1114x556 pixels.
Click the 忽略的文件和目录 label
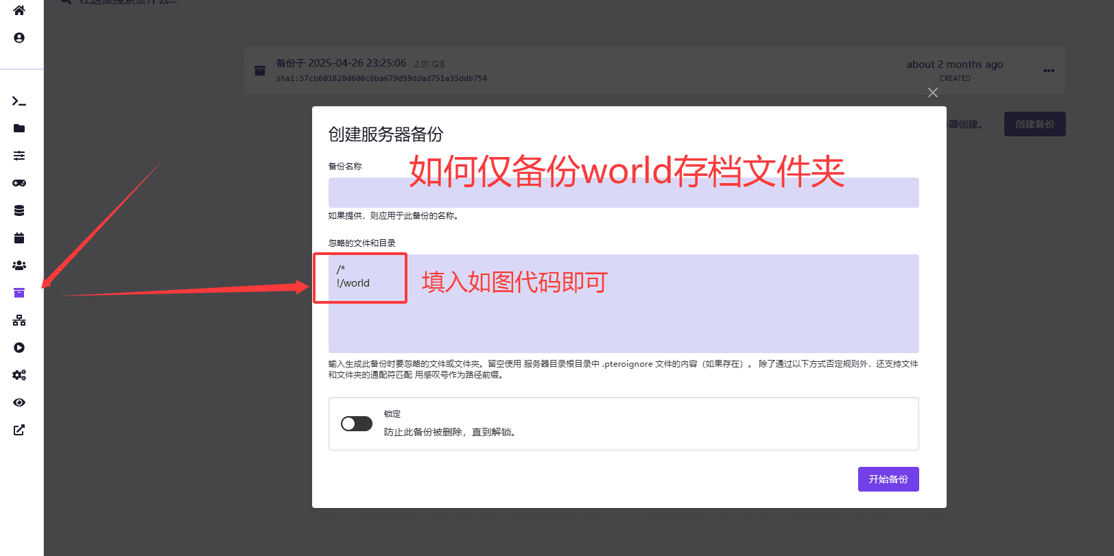point(362,243)
